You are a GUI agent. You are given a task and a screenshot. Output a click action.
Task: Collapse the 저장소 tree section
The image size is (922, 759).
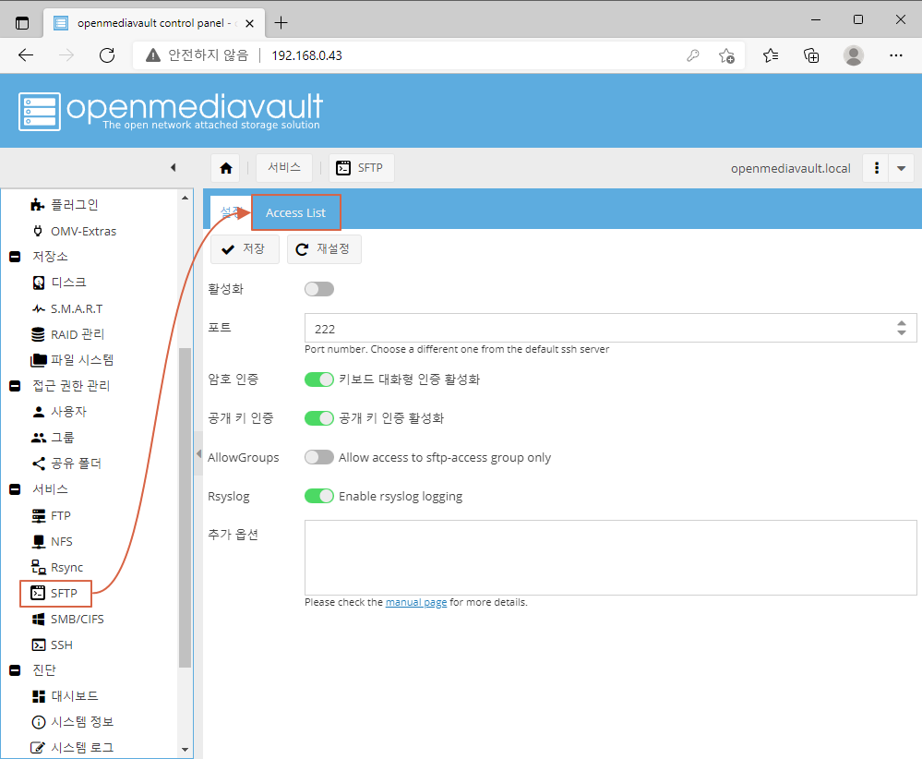(16, 257)
